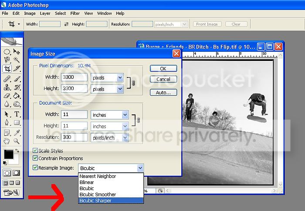Open the Image menu
305x211 pixels.
30,13
